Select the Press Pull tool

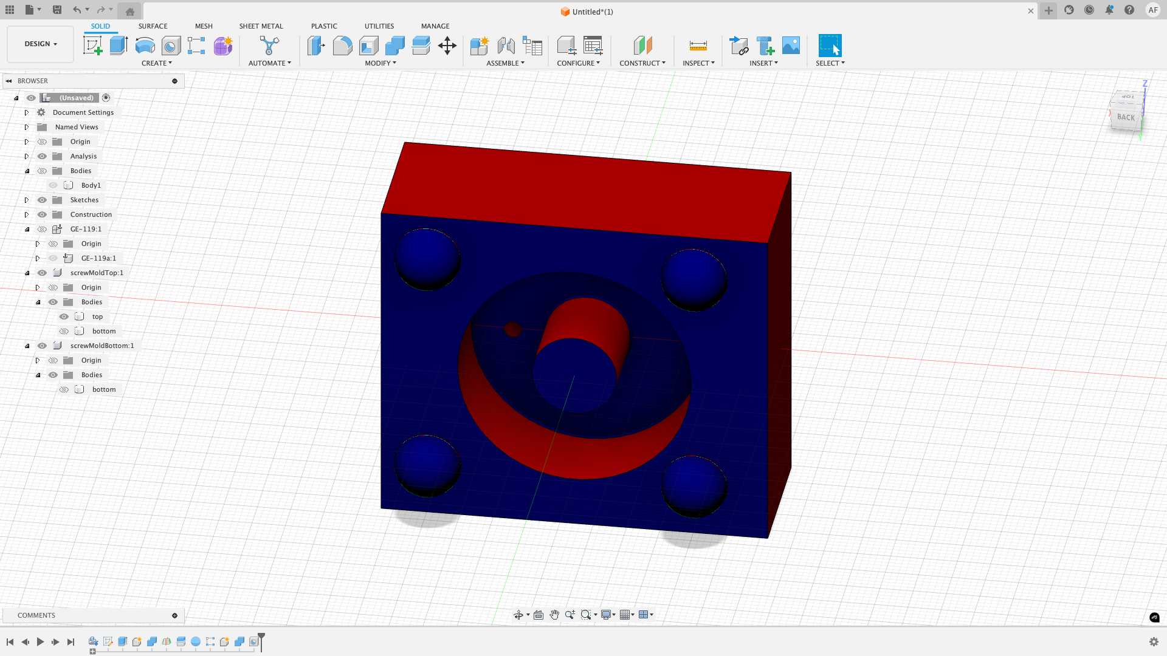(x=316, y=46)
